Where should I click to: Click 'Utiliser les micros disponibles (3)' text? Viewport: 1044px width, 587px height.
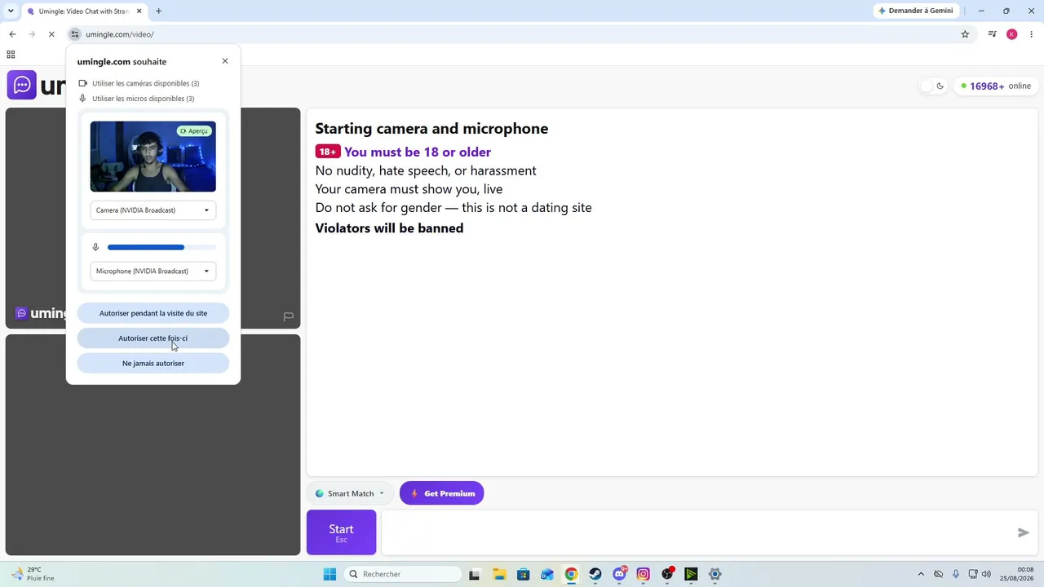pos(144,99)
